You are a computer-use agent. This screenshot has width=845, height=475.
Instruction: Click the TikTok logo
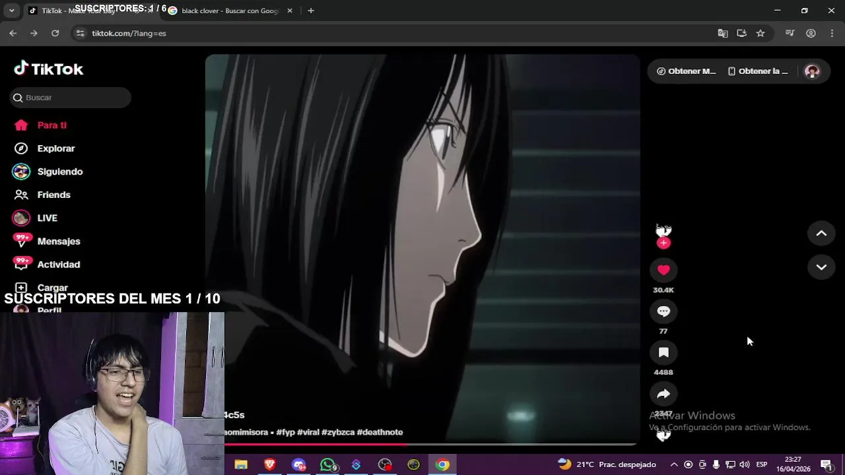(49, 69)
